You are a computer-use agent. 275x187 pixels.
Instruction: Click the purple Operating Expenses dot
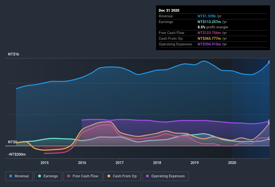pos(148,176)
